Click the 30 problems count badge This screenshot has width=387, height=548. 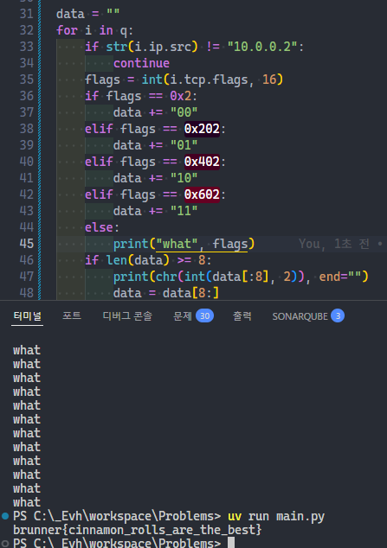click(x=204, y=316)
